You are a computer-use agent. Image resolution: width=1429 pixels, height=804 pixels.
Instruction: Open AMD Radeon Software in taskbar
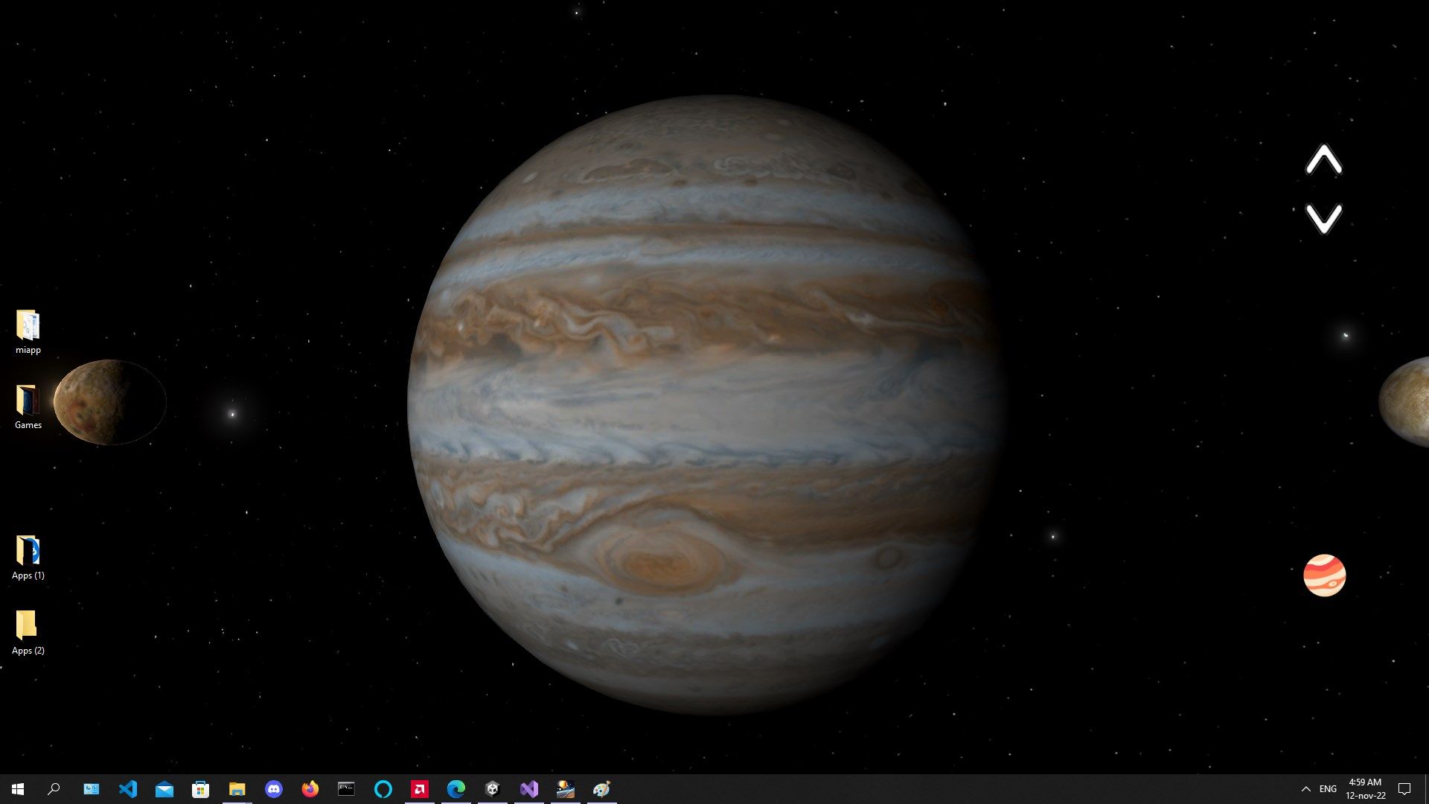point(419,789)
